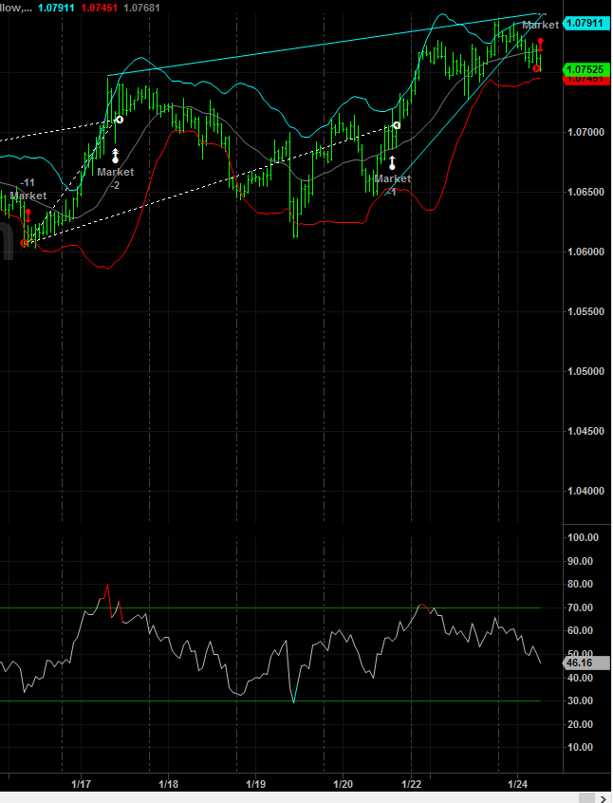The width and height of the screenshot is (613, 803).
Task: Select the green 30.00 oversold line in RSI
Action: 190,701
